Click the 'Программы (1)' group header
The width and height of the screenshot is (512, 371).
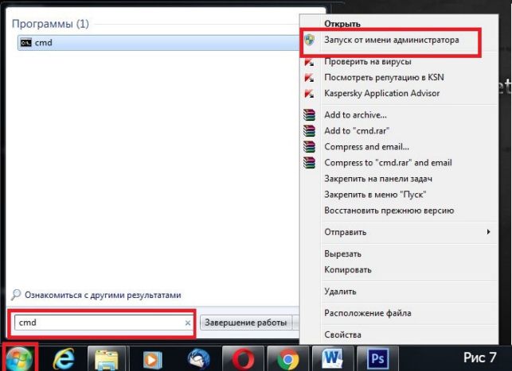tap(50, 24)
